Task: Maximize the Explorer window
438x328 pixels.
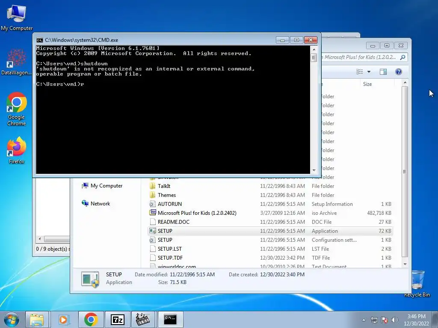Action: [x=387, y=45]
